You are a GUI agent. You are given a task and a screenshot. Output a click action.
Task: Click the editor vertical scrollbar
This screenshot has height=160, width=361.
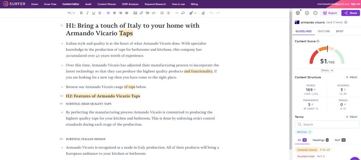click(x=290, y=79)
